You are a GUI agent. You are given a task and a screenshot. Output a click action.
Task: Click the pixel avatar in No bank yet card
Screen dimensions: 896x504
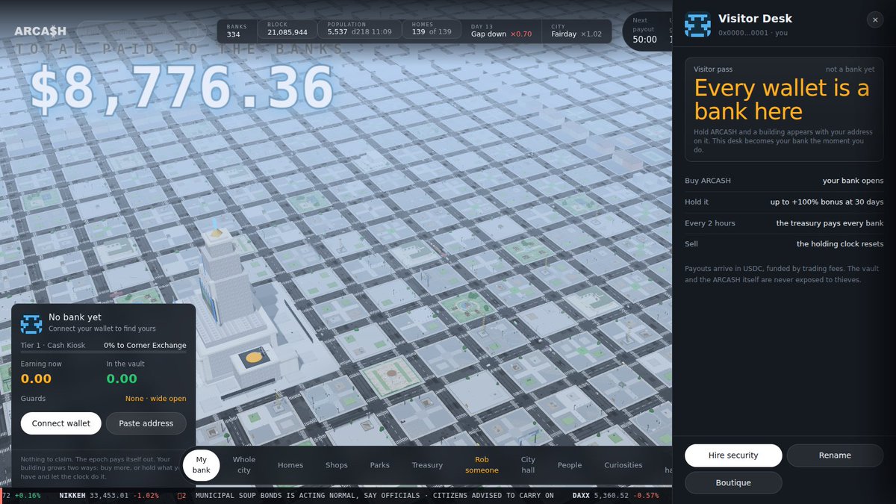[31, 324]
